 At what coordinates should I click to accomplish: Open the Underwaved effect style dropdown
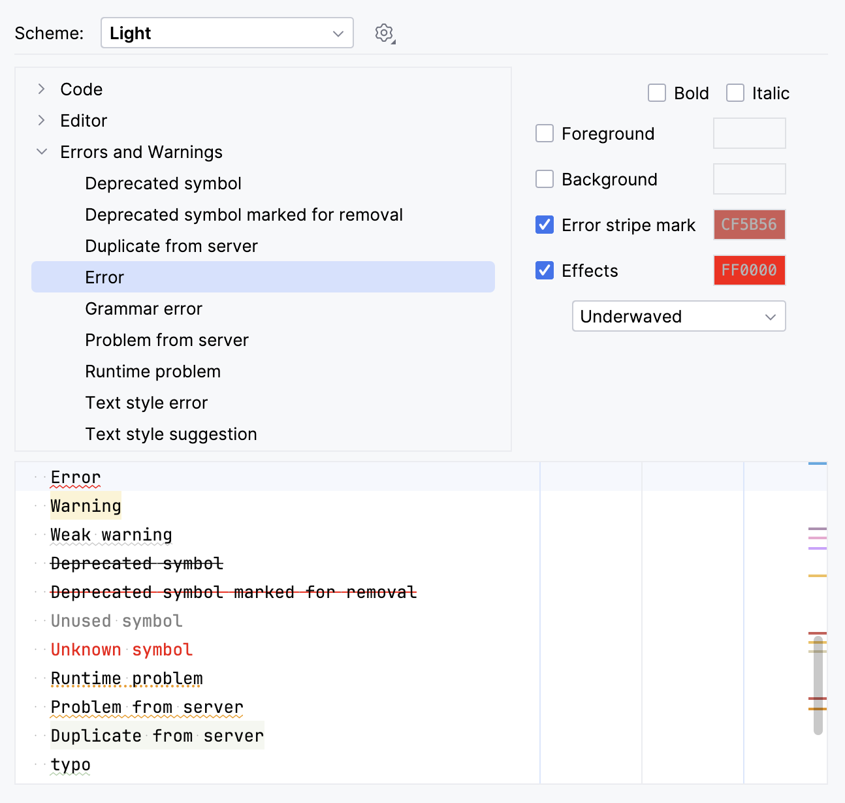(678, 316)
